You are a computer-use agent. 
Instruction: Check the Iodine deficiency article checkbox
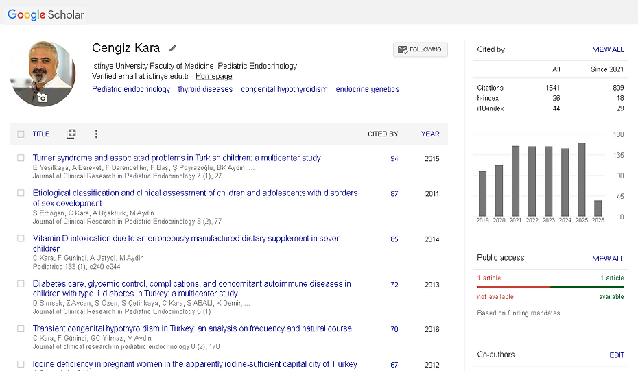click(21, 364)
